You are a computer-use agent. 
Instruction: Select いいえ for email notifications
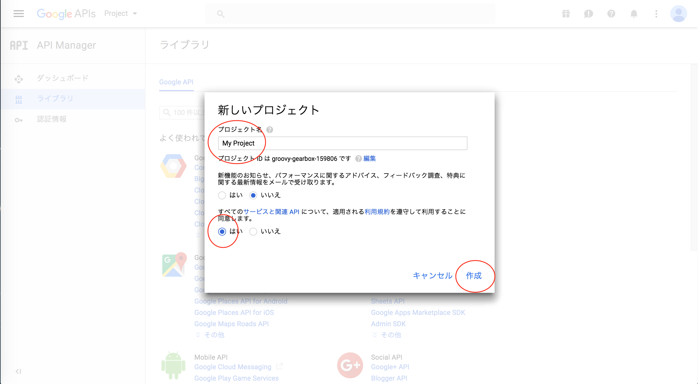click(253, 195)
